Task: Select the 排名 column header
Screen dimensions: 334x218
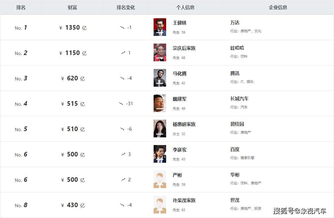Action: point(21,7)
